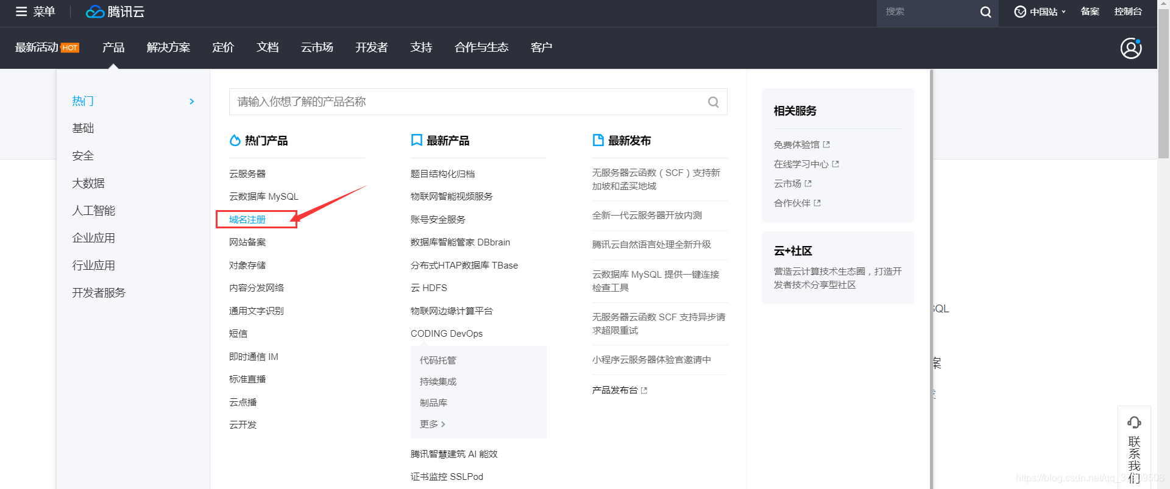Click the globe icon next to 中国站

[x=1020, y=12]
